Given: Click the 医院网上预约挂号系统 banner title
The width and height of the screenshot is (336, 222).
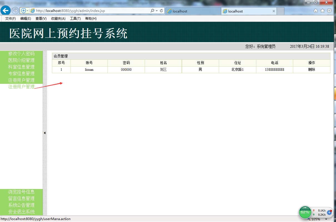Looking at the screenshot, I should (x=68, y=33).
